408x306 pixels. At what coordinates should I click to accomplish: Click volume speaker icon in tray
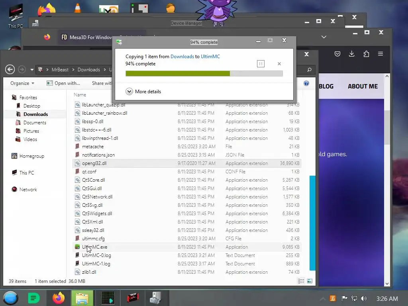click(x=364, y=298)
